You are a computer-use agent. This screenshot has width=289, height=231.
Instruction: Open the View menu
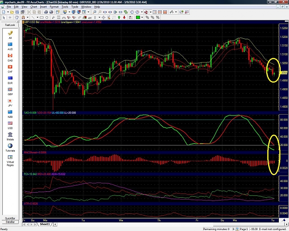25,7
